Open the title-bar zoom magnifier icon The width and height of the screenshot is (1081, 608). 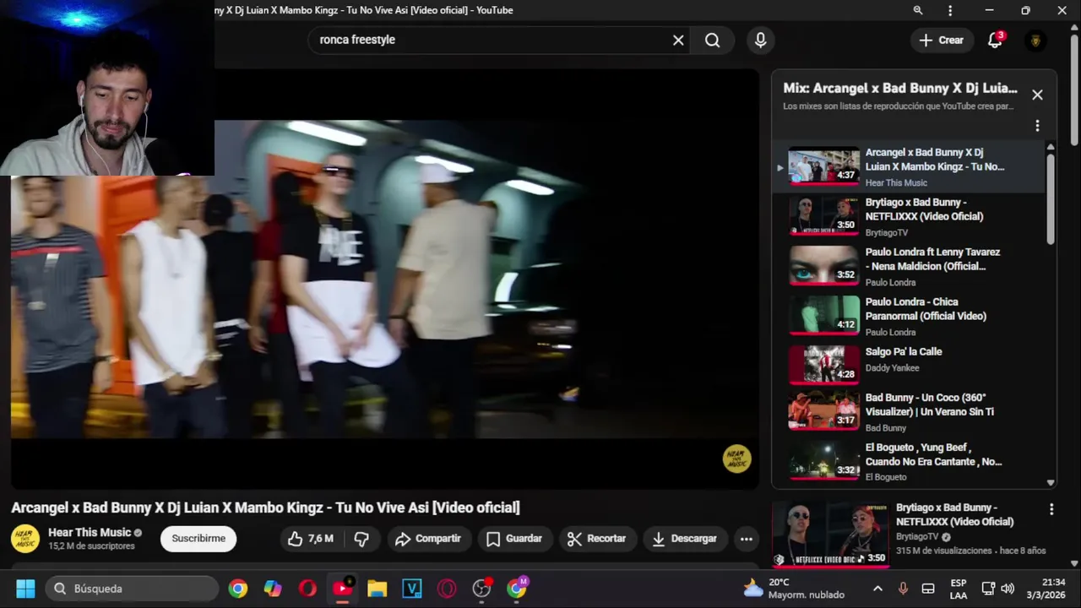click(x=918, y=10)
